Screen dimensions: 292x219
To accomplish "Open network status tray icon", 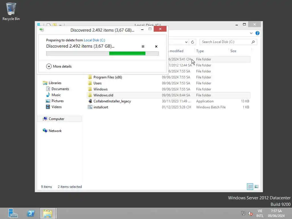I will click(244, 213).
